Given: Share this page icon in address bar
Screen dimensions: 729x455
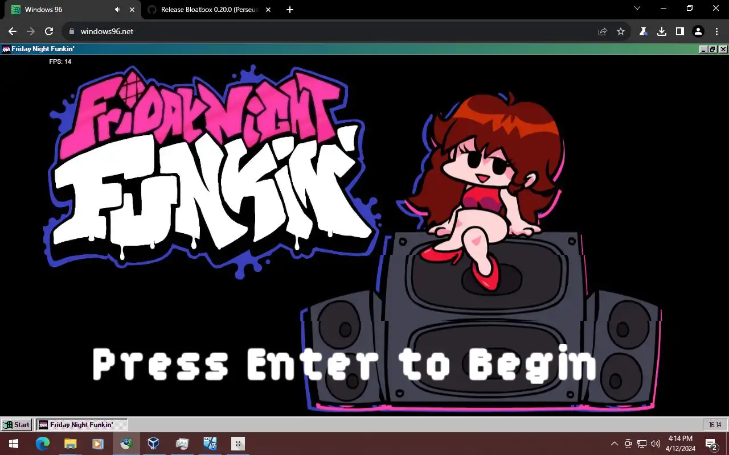Looking at the screenshot, I should point(603,31).
